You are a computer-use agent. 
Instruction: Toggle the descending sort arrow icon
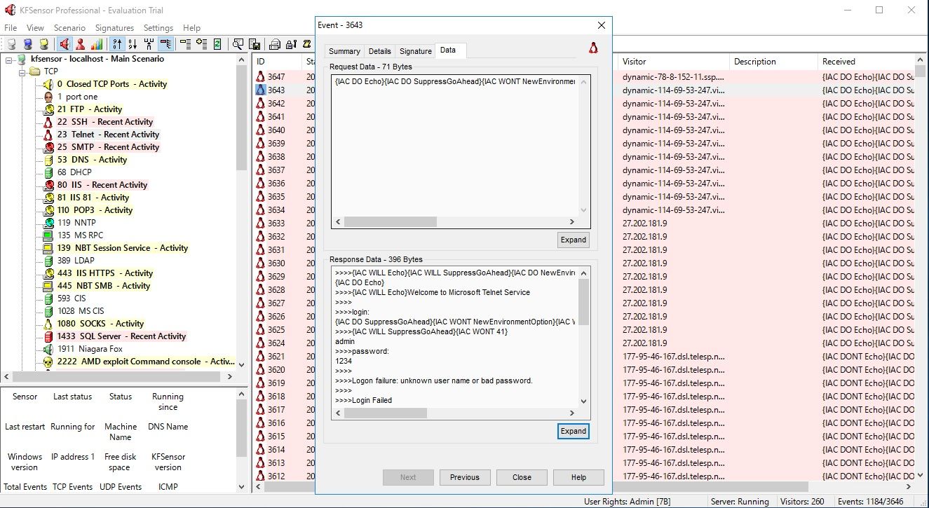point(133,44)
